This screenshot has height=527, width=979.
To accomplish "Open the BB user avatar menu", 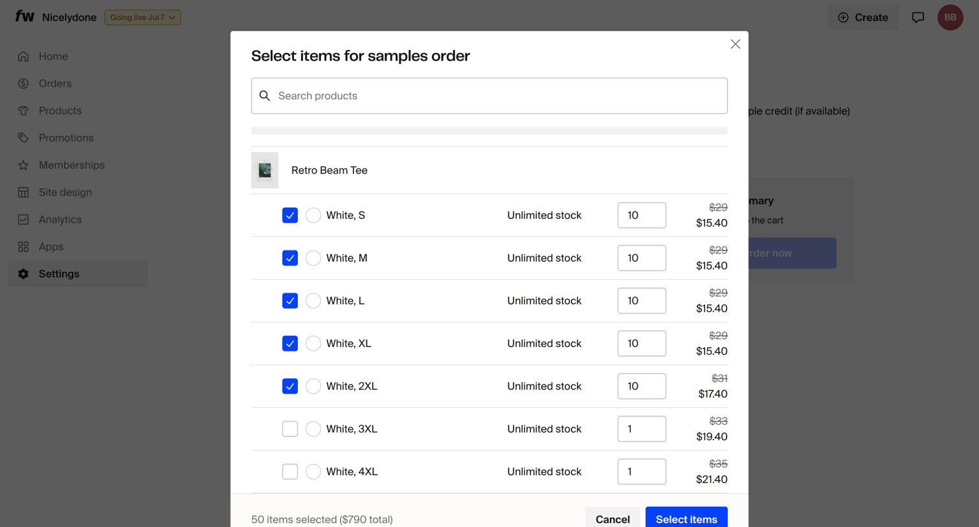I will coord(951,17).
